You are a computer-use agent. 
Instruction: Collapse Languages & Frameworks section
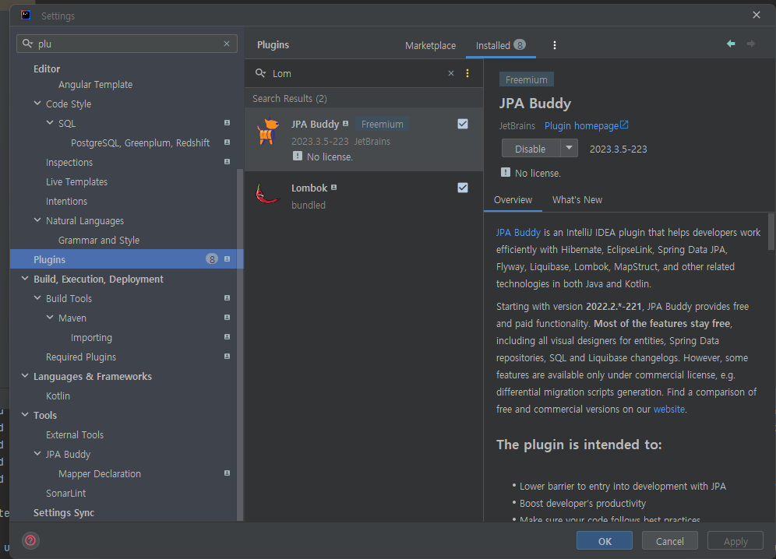25,376
